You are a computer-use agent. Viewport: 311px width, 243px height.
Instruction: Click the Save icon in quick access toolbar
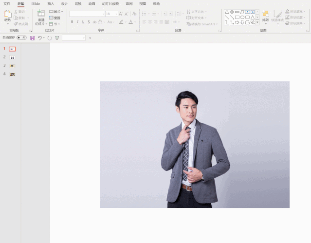coord(32,38)
